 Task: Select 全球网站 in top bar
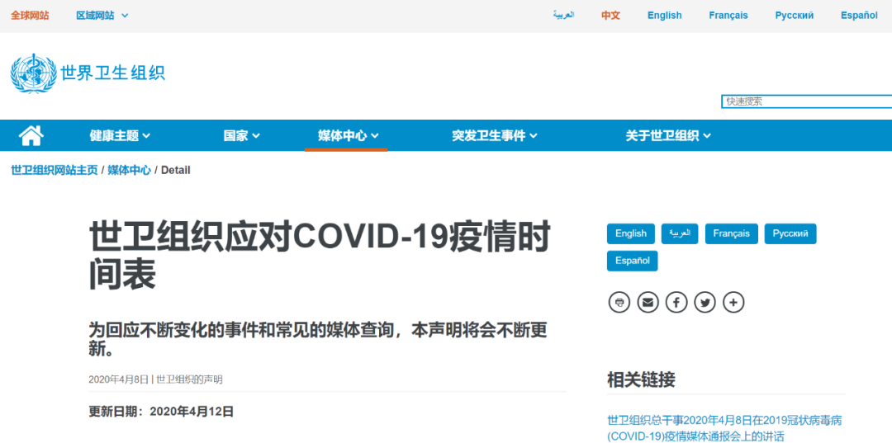[x=31, y=16]
